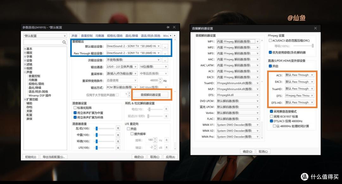
Task: Switch to the 音量控制 tab
Action: coord(87,36)
